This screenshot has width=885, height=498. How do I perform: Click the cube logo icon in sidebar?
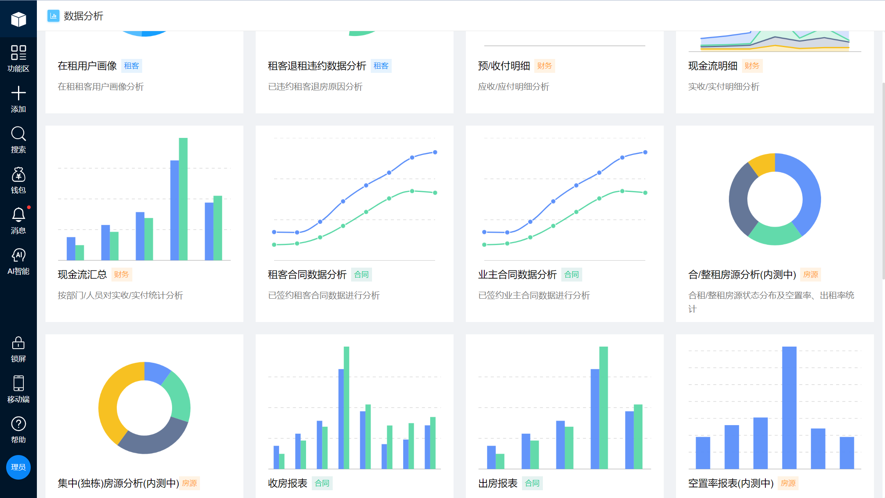click(x=18, y=19)
